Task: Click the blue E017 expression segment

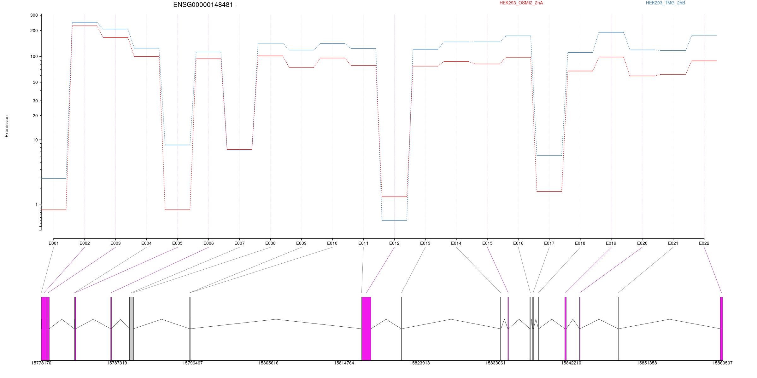Action: 549,156
